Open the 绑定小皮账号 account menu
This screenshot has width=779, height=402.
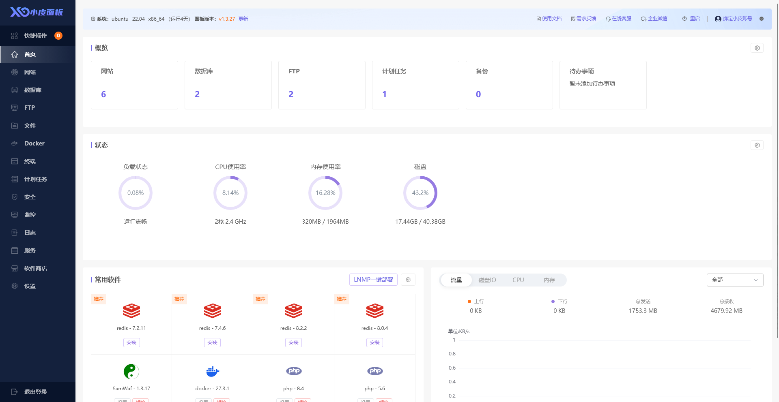pos(734,19)
